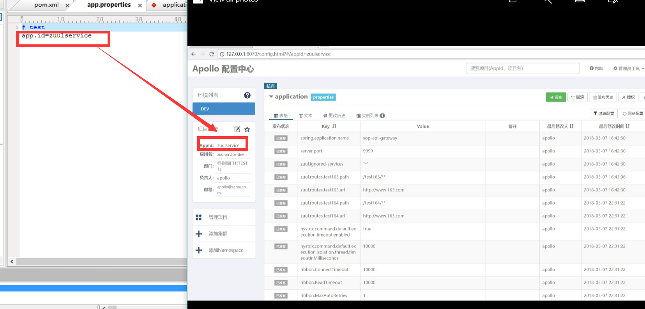Screen dimensions: 645x309
Task: Close the pom.xml editor tab
Action: click(x=67, y=5)
